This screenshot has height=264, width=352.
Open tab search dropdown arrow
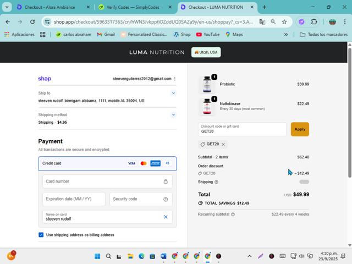[x=7, y=7]
